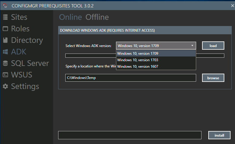Switch to the Offline tab
The width and height of the screenshot is (235, 144).
point(97,17)
